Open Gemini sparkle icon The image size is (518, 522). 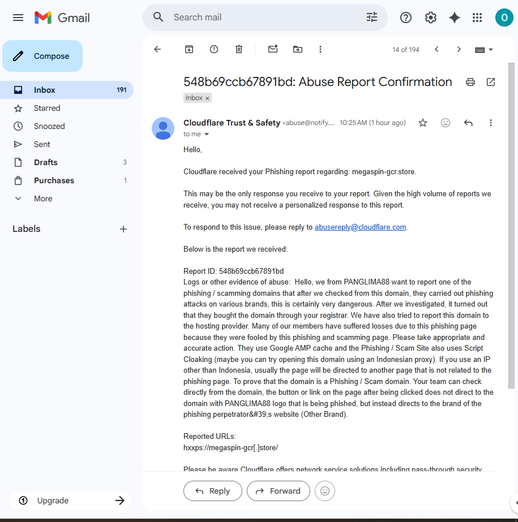[x=455, y=18]
